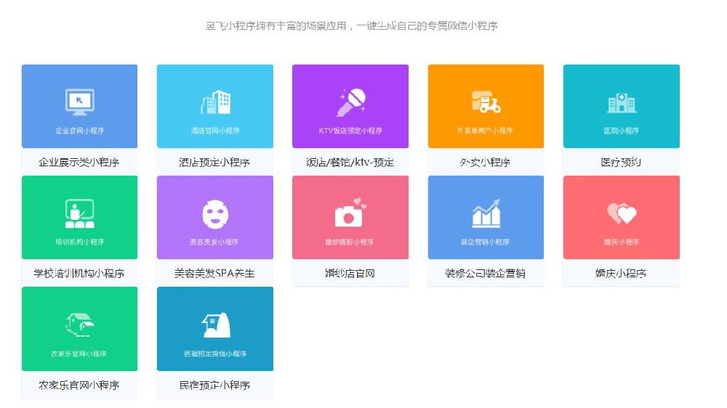The width and height of the screenshot is (727, 408).
Task: Click the delivery scooter icon
Action: tap(486, 102)
